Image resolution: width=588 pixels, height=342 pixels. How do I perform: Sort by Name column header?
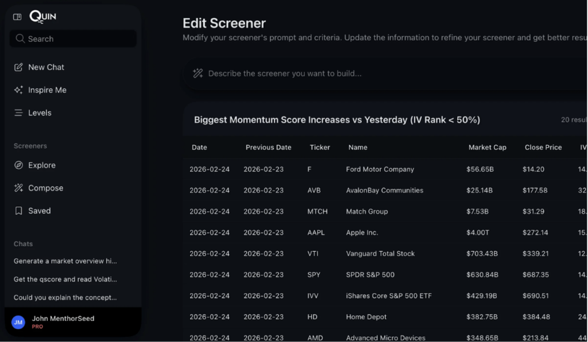click(x=358, y=147)
